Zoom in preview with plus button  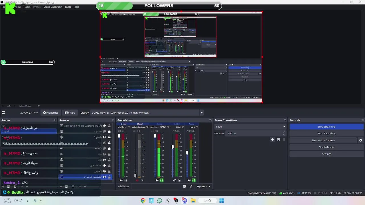click(15, 106)
